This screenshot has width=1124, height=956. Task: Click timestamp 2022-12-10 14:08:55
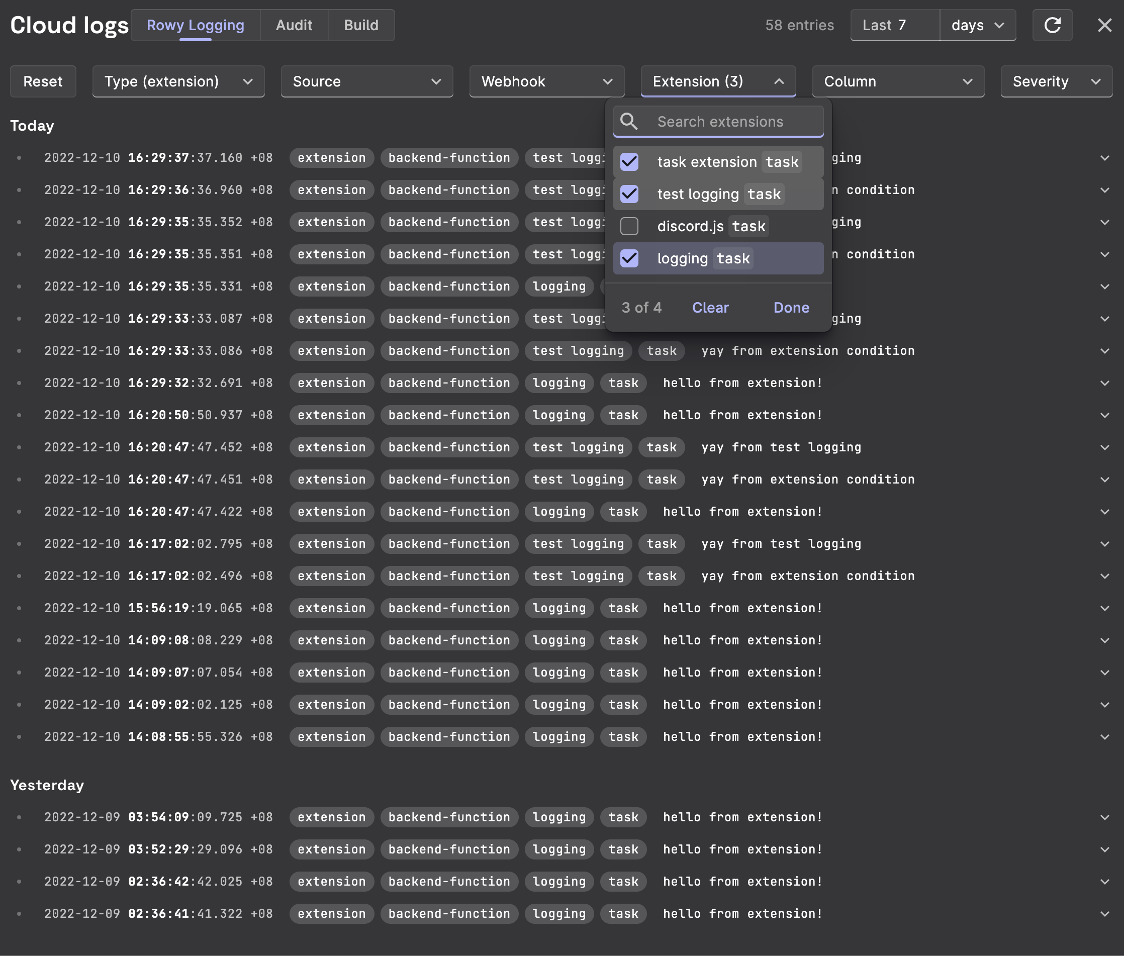pyautogui.click(x=158, y=737)
